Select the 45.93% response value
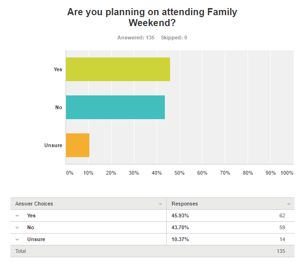This screenshot has width=305, height=262. [180, 215]
